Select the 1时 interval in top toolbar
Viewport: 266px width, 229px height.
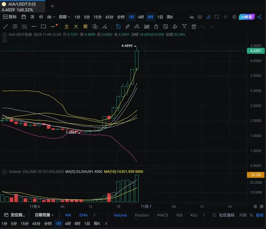point(131,17)
